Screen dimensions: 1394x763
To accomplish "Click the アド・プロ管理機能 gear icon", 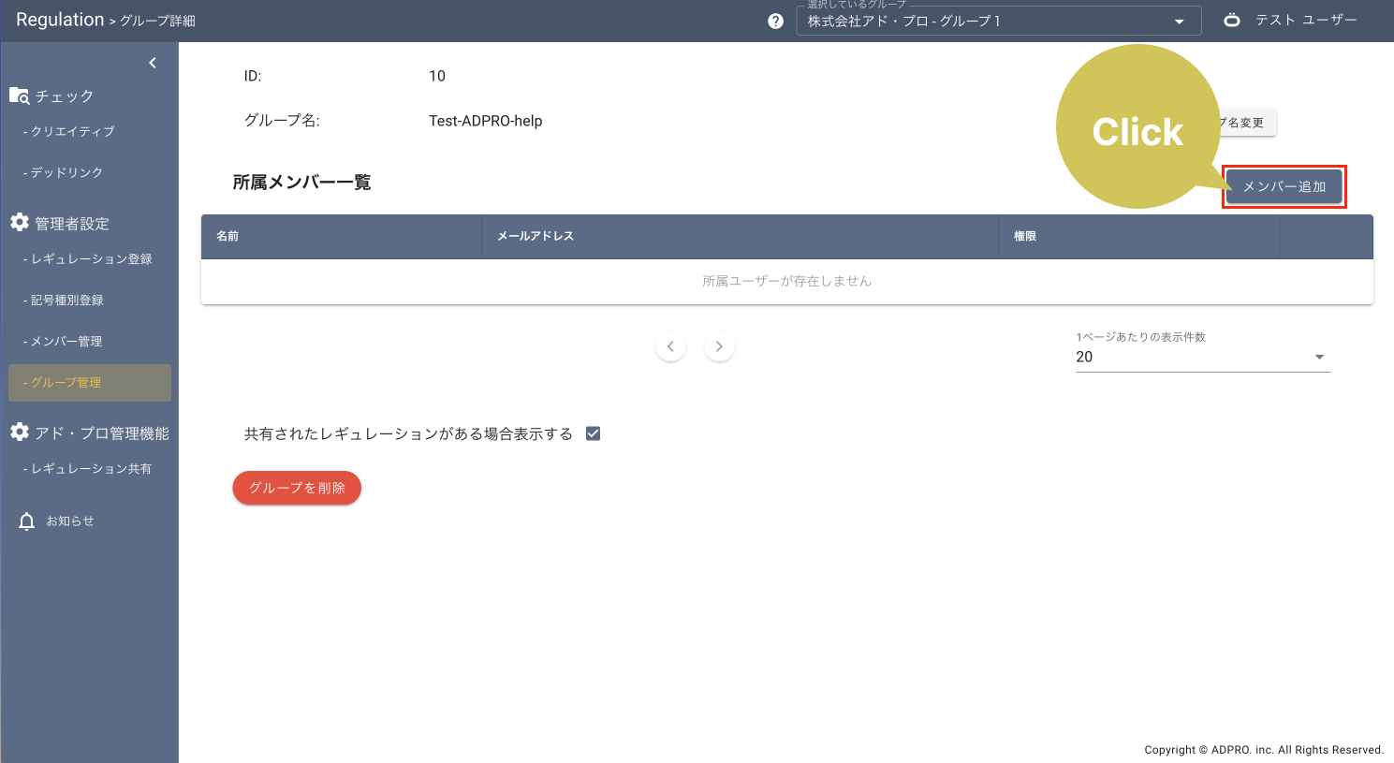I will click(x=20, y=433).
